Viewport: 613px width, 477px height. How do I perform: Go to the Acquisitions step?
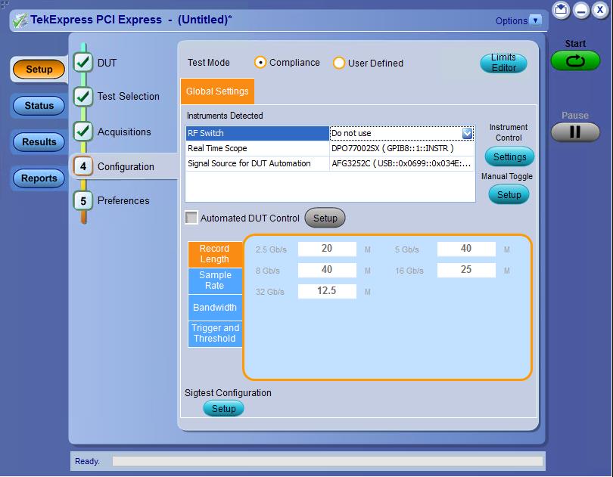point(124,132)
